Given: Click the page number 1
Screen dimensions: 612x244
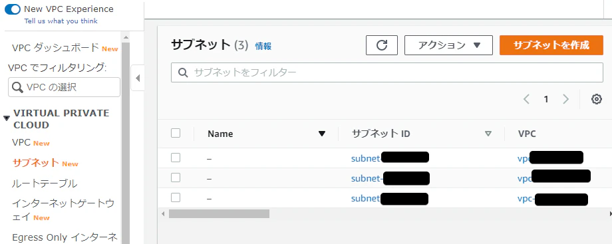Looking at the screenshot, I should tap(546, 99).
